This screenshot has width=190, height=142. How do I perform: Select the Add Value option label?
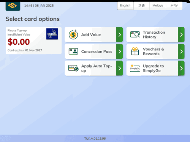coord(91,35)
